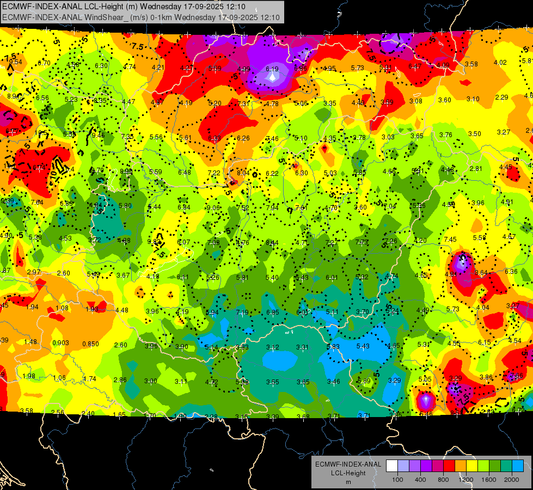Click the legend value 400
The image size is (533, 490).
click(x=420, y=480)
